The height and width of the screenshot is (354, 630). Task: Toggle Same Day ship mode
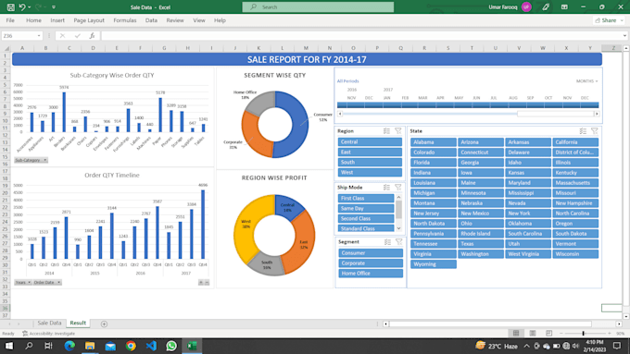(366, 208)
